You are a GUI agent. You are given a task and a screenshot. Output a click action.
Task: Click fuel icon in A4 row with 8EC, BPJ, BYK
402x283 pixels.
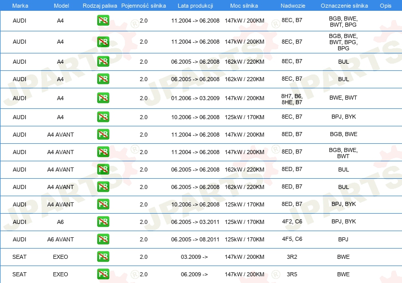(x=103, y=117)
